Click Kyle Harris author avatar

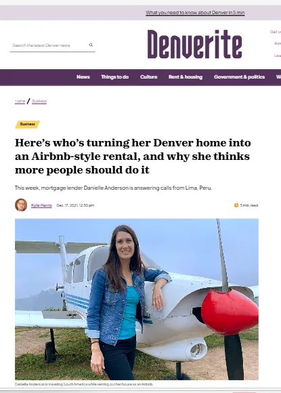(21, 205)
